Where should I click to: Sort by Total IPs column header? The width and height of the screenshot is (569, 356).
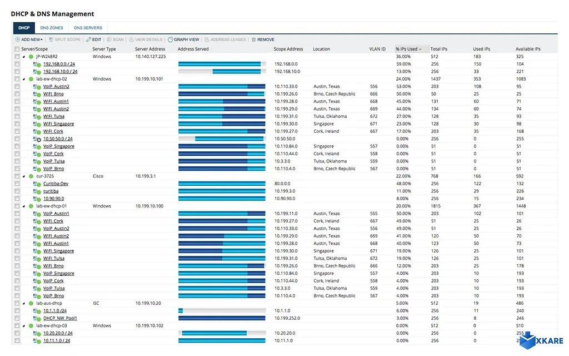click(x=439, y=49)
